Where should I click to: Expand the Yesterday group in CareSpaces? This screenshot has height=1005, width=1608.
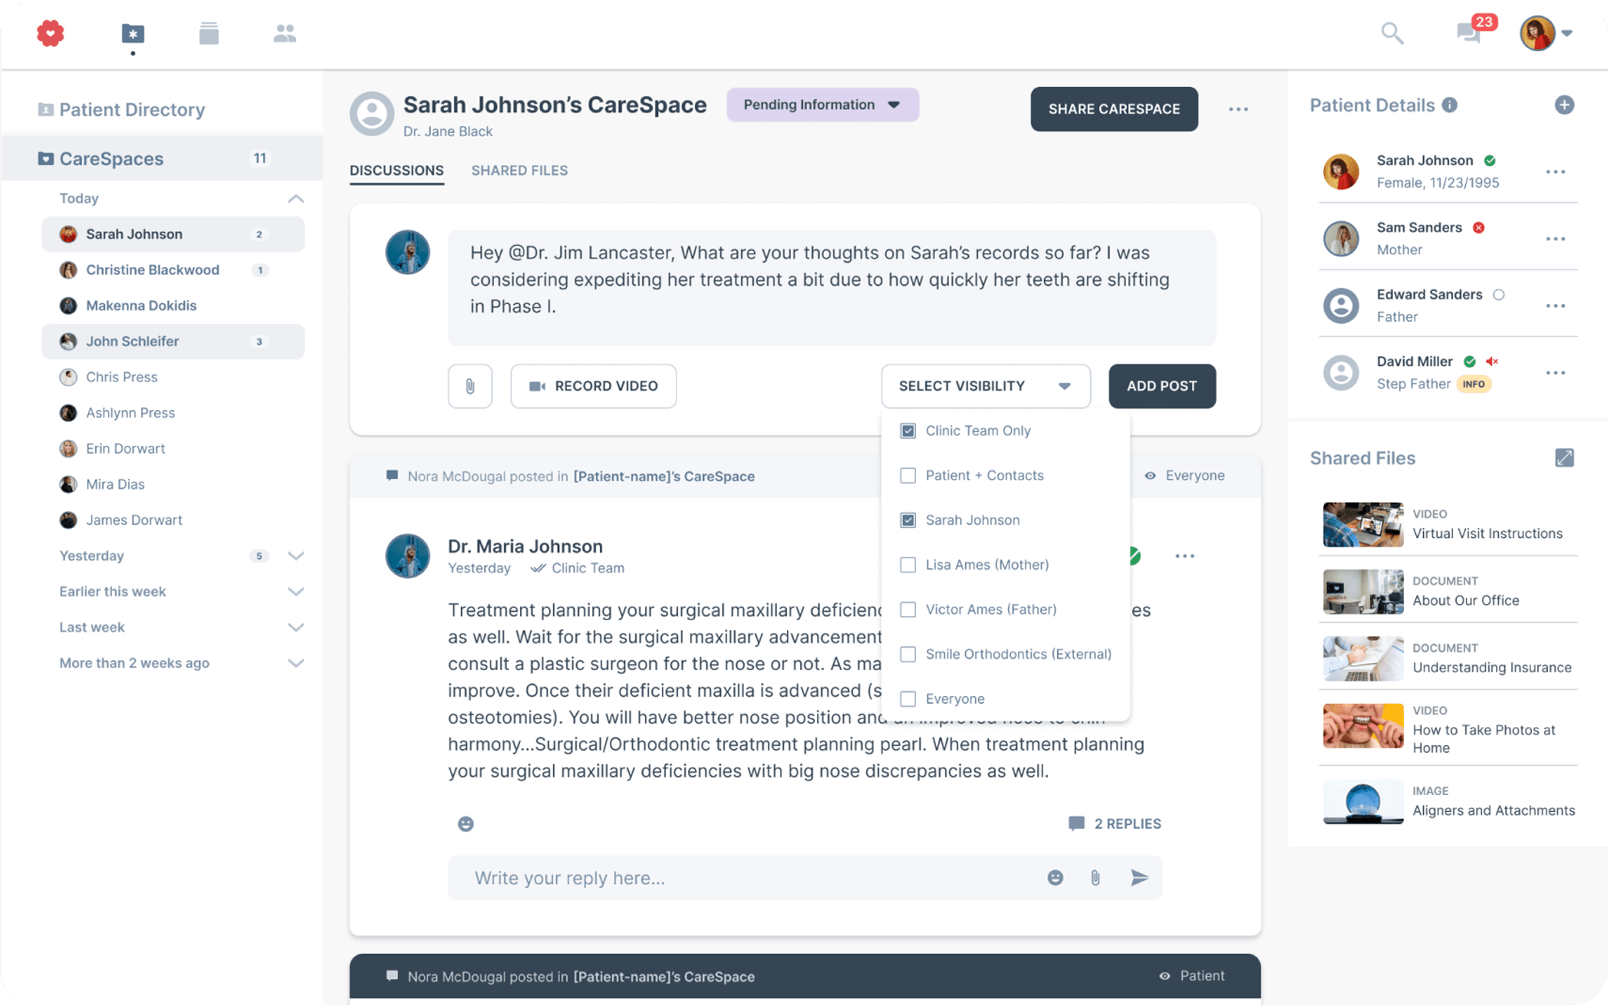(x=296, y=556)
